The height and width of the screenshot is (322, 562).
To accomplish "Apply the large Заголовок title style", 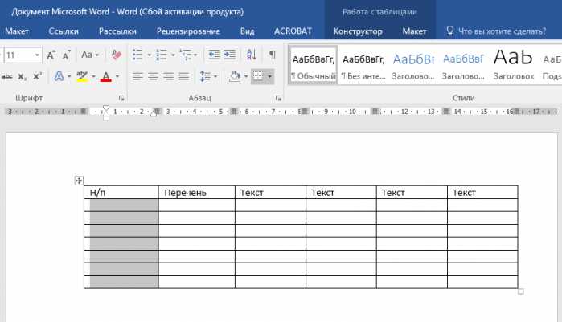I will (513, 65).
